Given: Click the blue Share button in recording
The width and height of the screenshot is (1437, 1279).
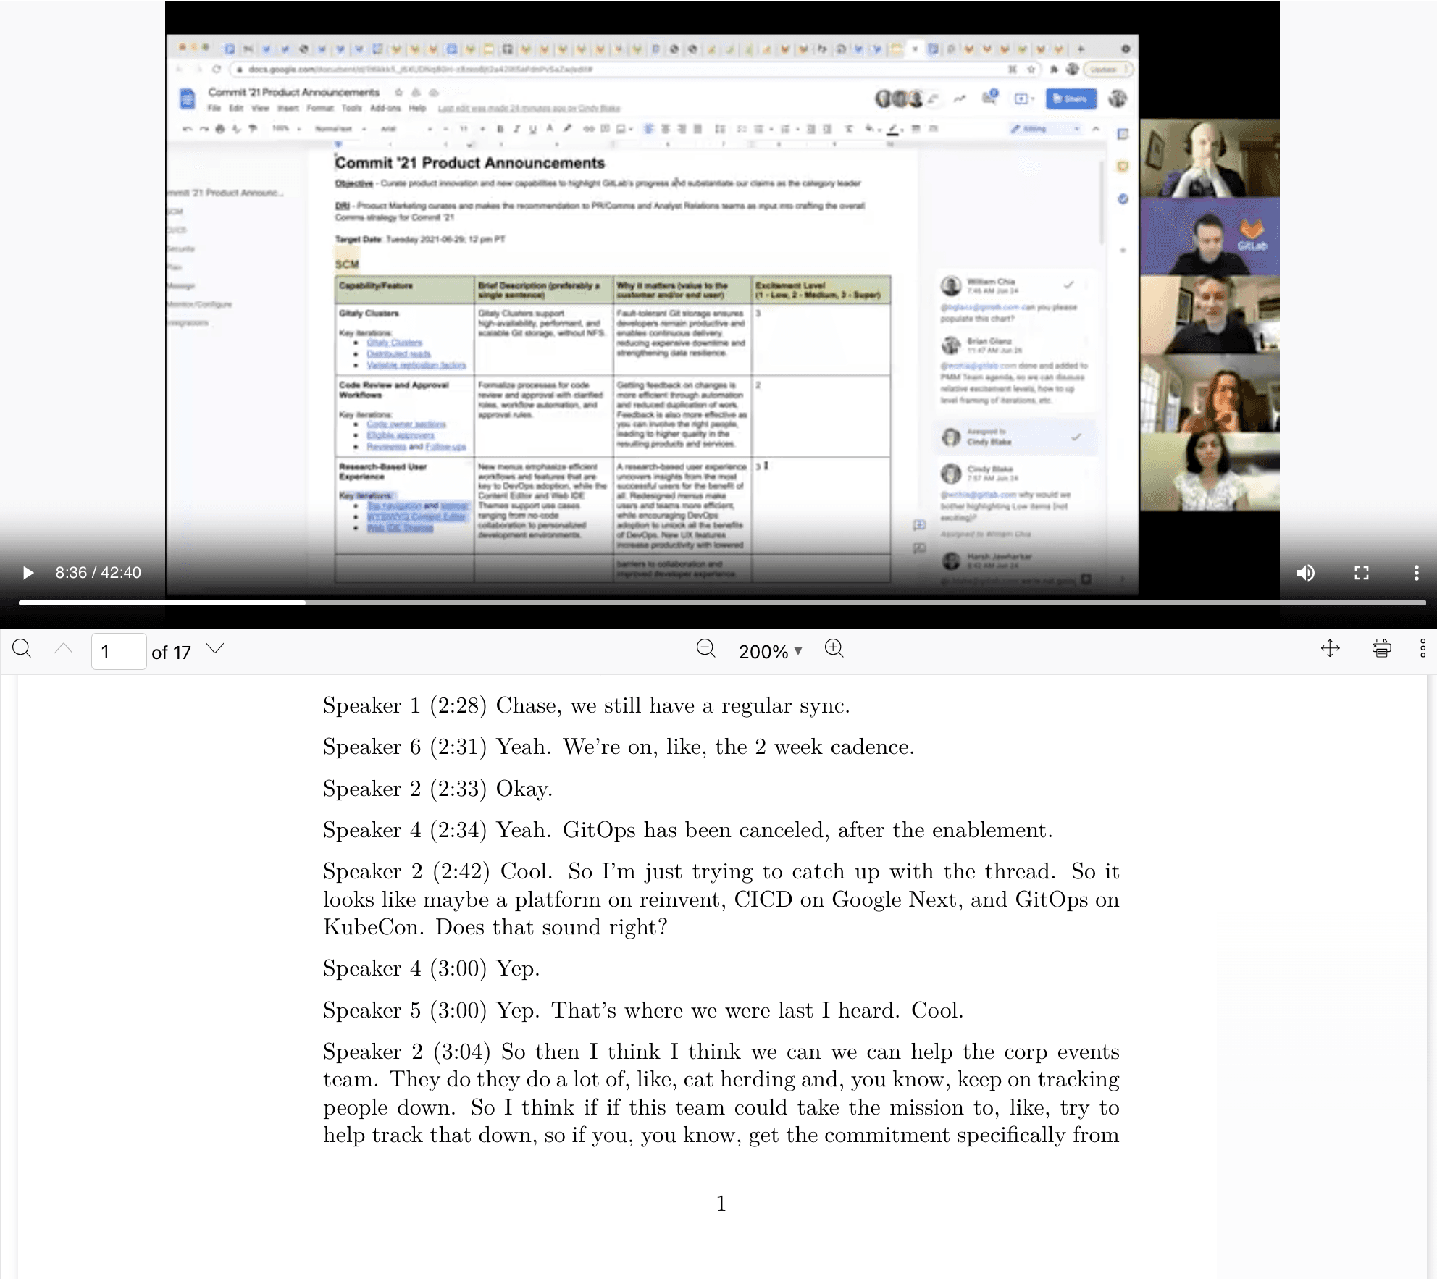Looking at the screenshot, I should (1071, 99).
